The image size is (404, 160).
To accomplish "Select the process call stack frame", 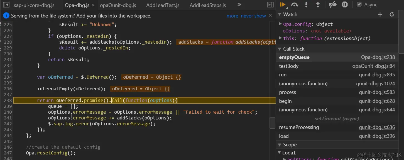I will point(337,92).
